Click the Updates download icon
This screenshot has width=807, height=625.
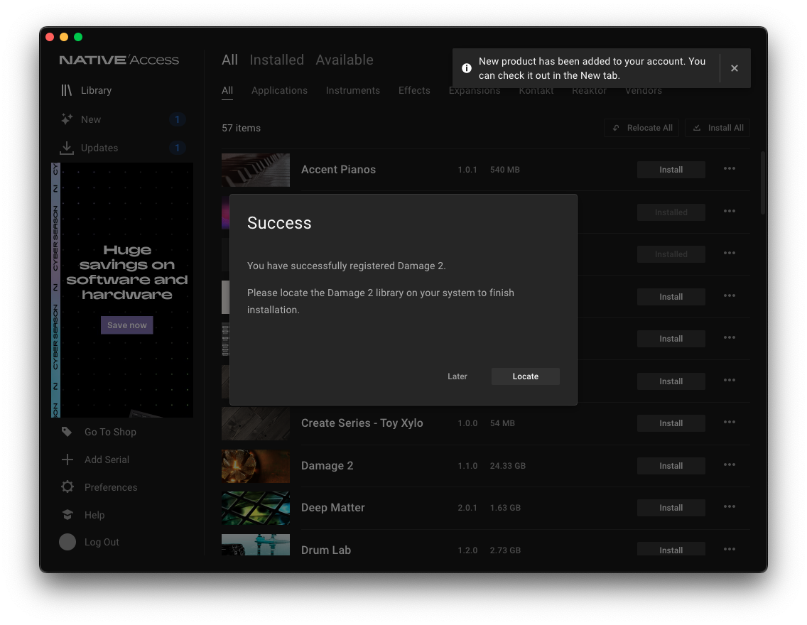(x=66, y=148)
